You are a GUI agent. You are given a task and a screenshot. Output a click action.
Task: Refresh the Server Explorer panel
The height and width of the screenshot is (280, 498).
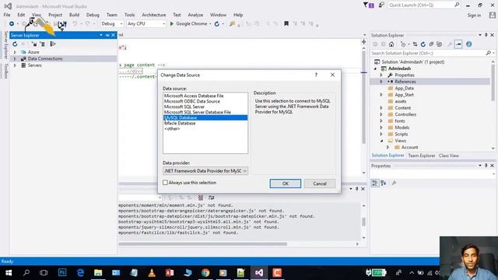pos(15,44)
